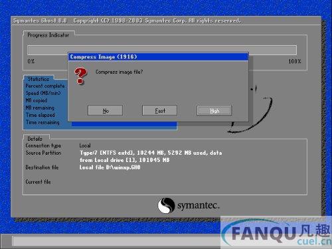Select the Details tab label
The image size is (332, 249).
click(x=35, y=139)
